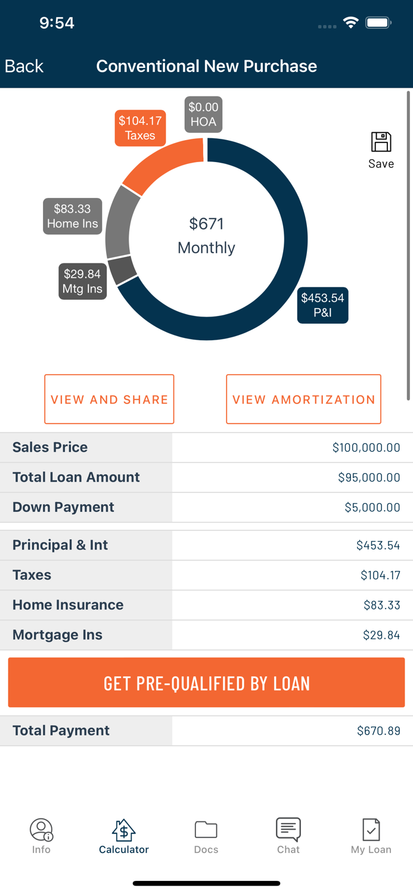Tap the Total Payment row
The image size is (413, 894).
coord(206,730)
